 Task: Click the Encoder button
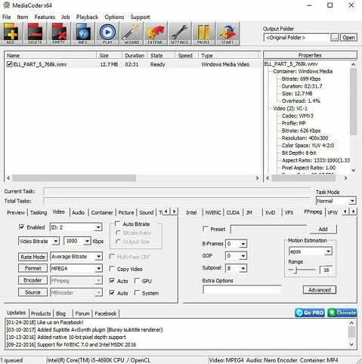coord(32,280)
